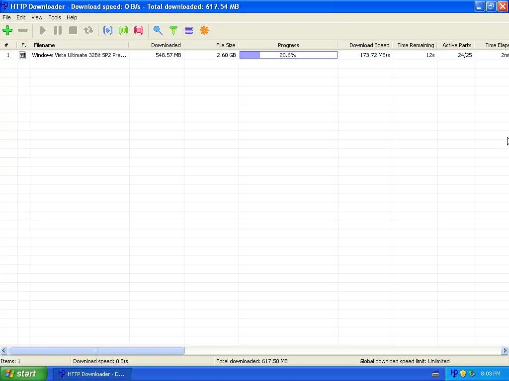Image resolution: width=509 pixels, height=381 pixels.
Task: Click the red Stop All icon
Action: (139, 30)
